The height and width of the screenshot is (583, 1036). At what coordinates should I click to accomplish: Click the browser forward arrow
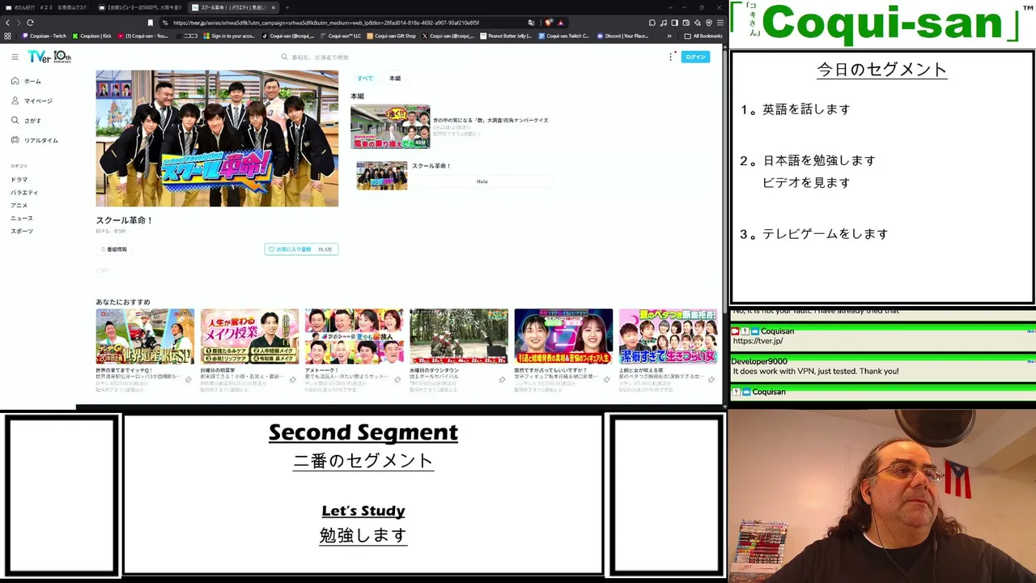coord(19,23)
